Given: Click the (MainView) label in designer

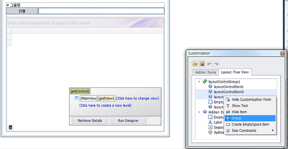Looking at the screenshot, I should tap(89, 98).
